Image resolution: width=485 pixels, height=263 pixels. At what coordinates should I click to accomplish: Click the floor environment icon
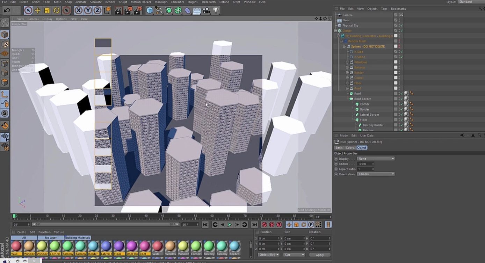pyautogui.click(x=197, y=10)
